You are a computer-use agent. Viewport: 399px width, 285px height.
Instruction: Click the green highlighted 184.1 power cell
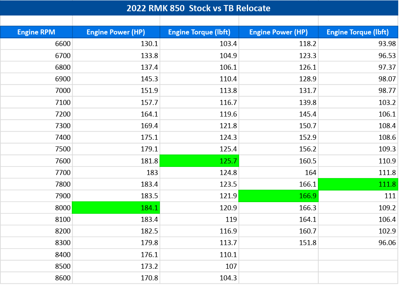click(116, 208)
